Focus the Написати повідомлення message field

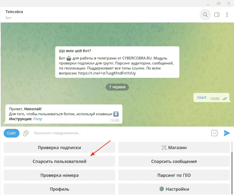[119, 133]
